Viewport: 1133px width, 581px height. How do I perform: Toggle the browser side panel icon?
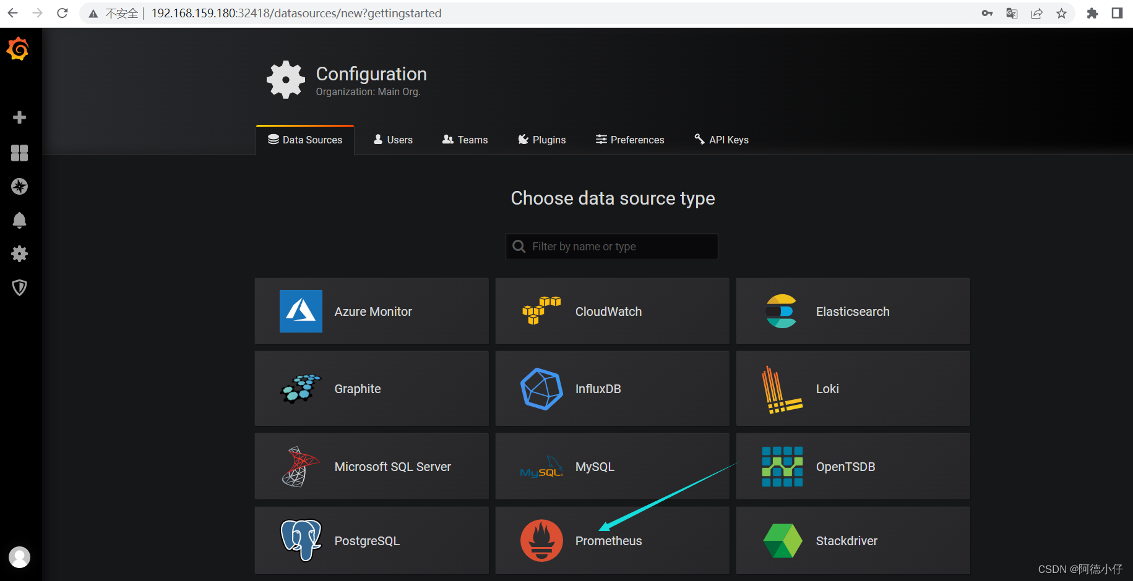click(1117, 13)
